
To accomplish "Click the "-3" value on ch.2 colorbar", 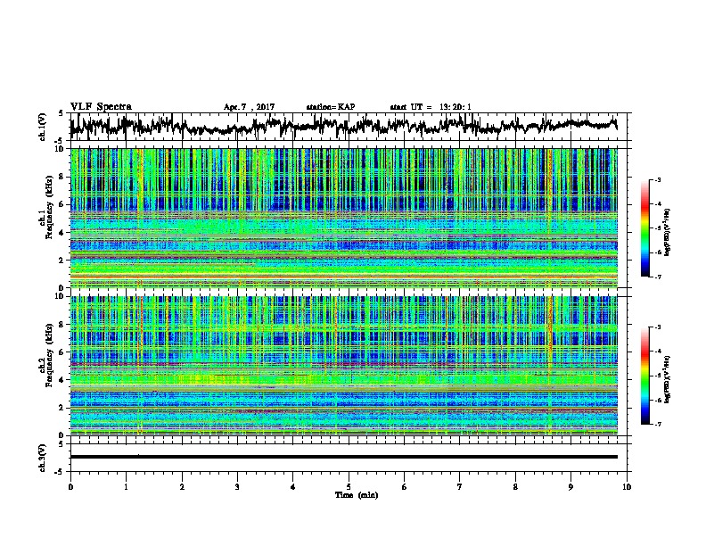I will tap(657, 327).
